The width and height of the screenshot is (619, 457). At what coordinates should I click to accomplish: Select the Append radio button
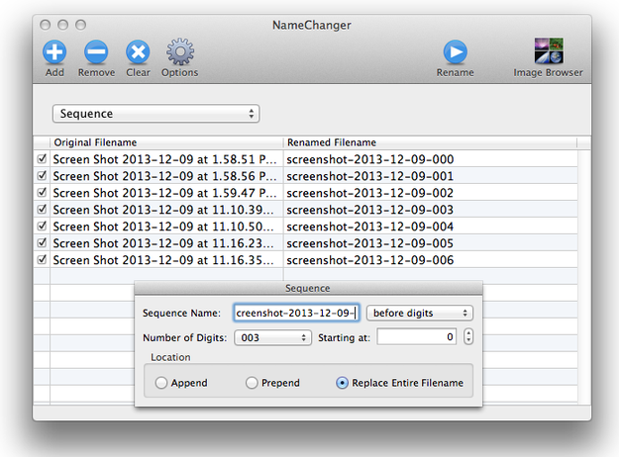click(x=161, y=383)
